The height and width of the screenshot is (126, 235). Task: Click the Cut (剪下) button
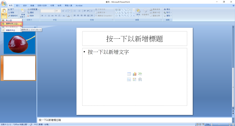pyautogui.click(x=11, y=9)
